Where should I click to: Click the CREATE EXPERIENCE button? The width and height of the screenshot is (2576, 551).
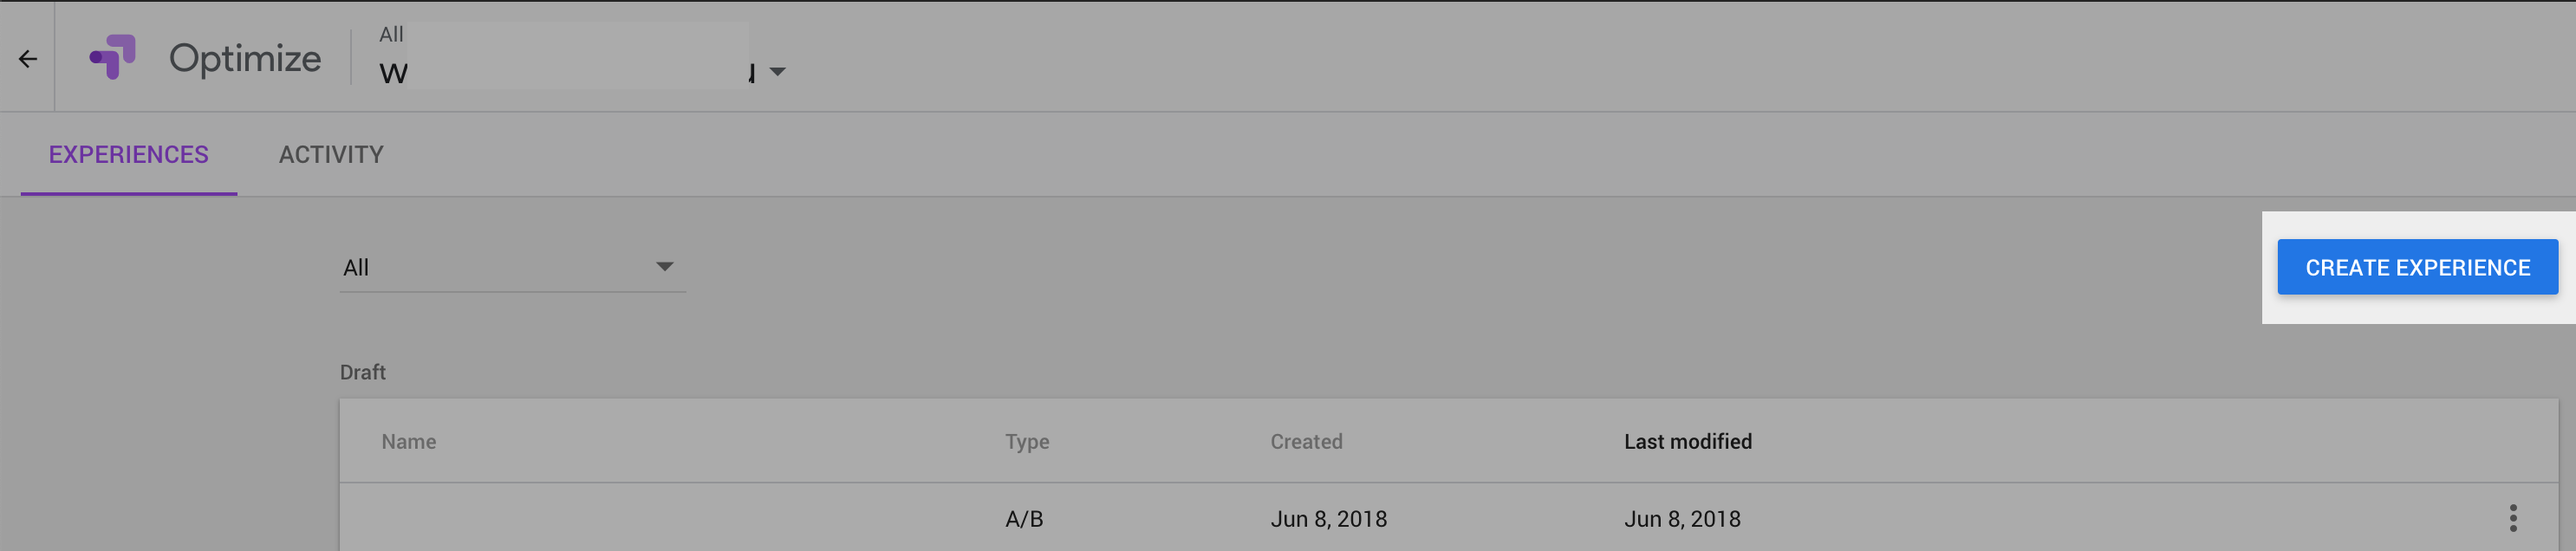click(2419, 267)
